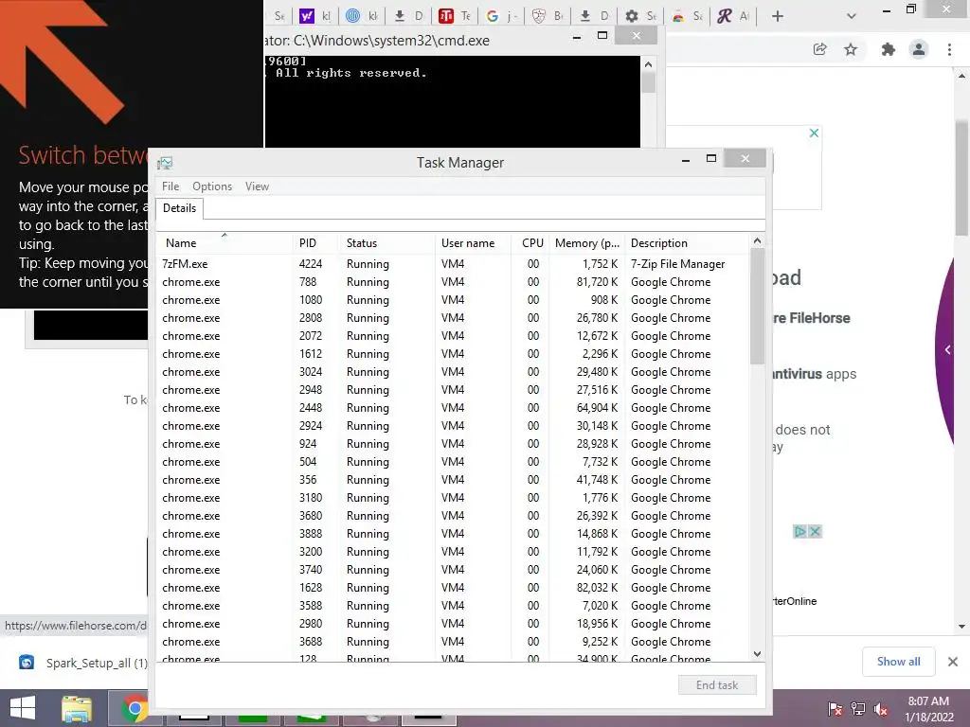Image resolution: width=970 pixels, height=727 pixels.
Task: Click the Task Manager vertical scrollbar thumb
Action: click(757, 306)
